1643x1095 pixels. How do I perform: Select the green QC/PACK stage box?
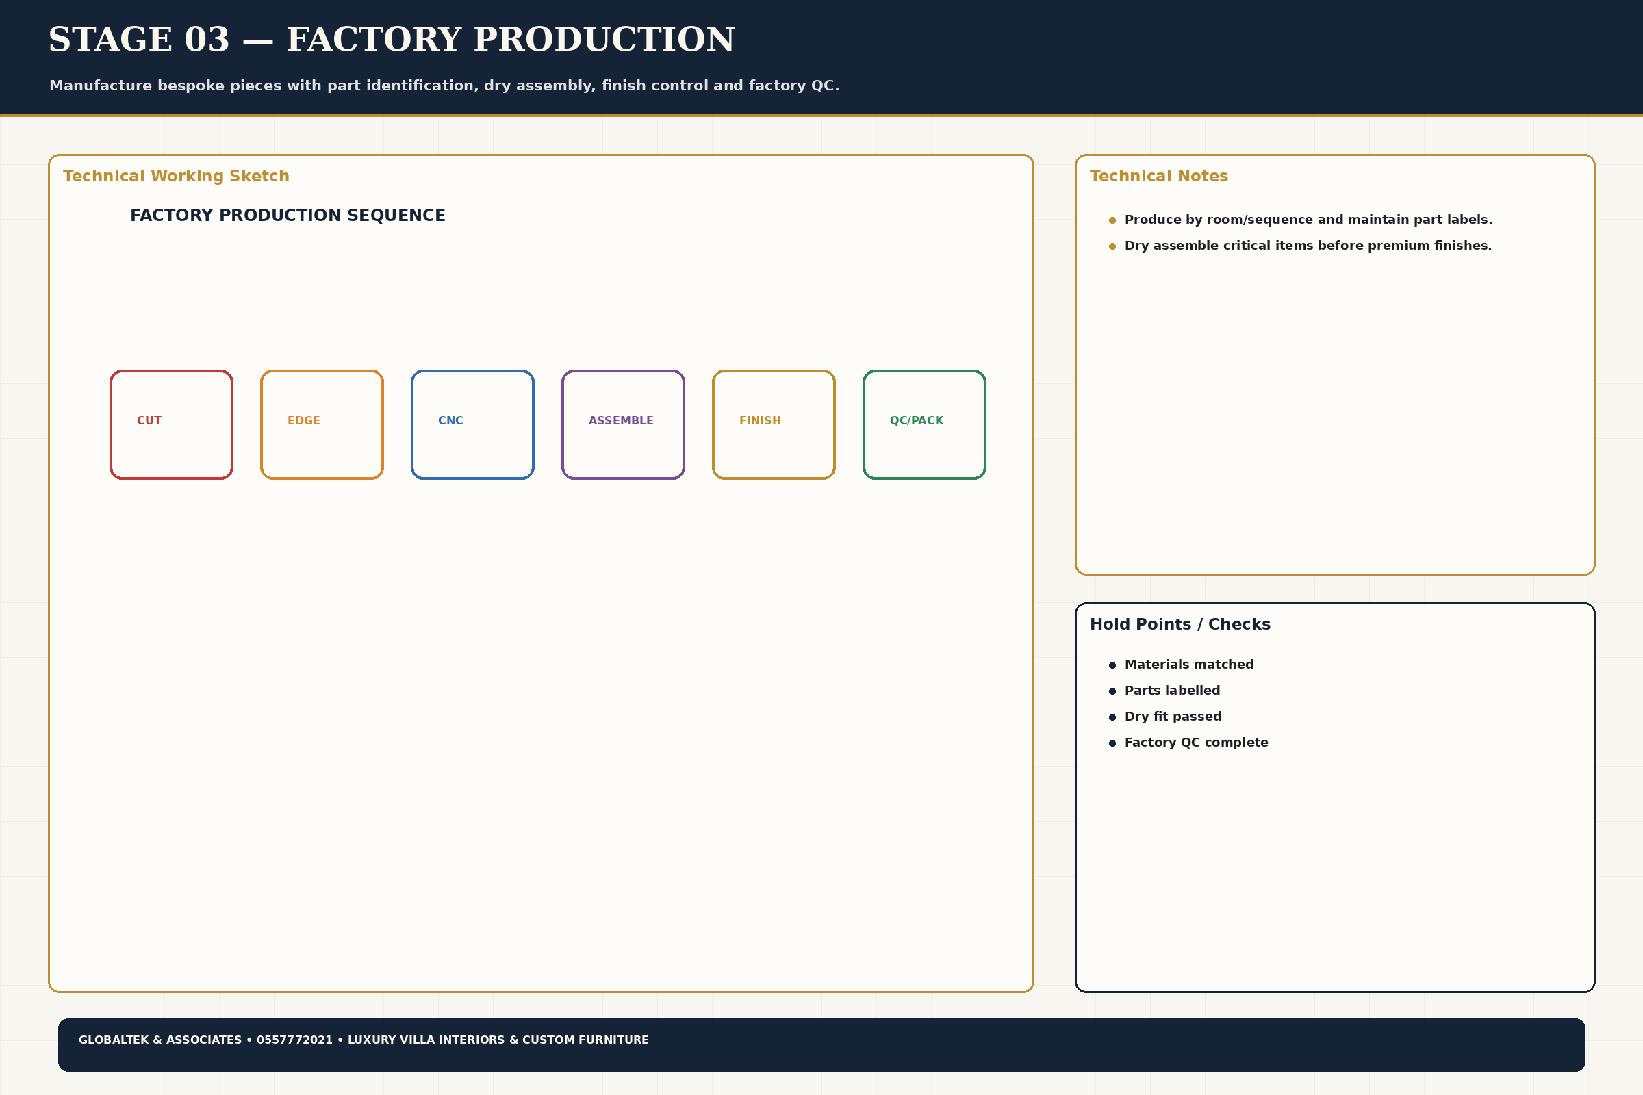click(x=925, y=424)
